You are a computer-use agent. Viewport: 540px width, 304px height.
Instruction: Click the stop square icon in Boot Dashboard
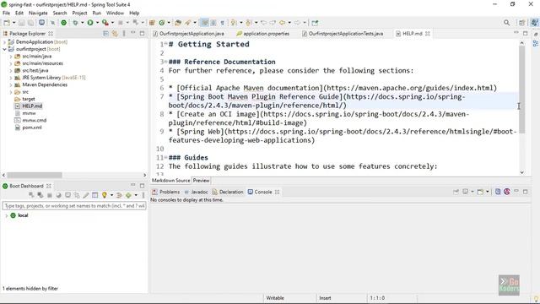click(x=49, y=195)
